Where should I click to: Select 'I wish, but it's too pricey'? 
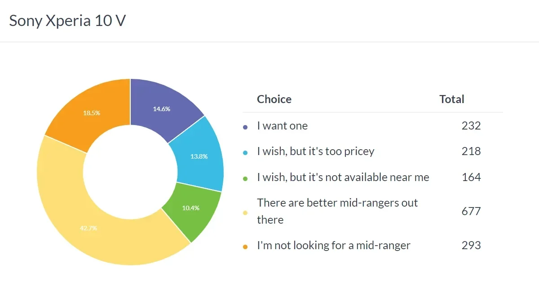(x=315, y=151)
